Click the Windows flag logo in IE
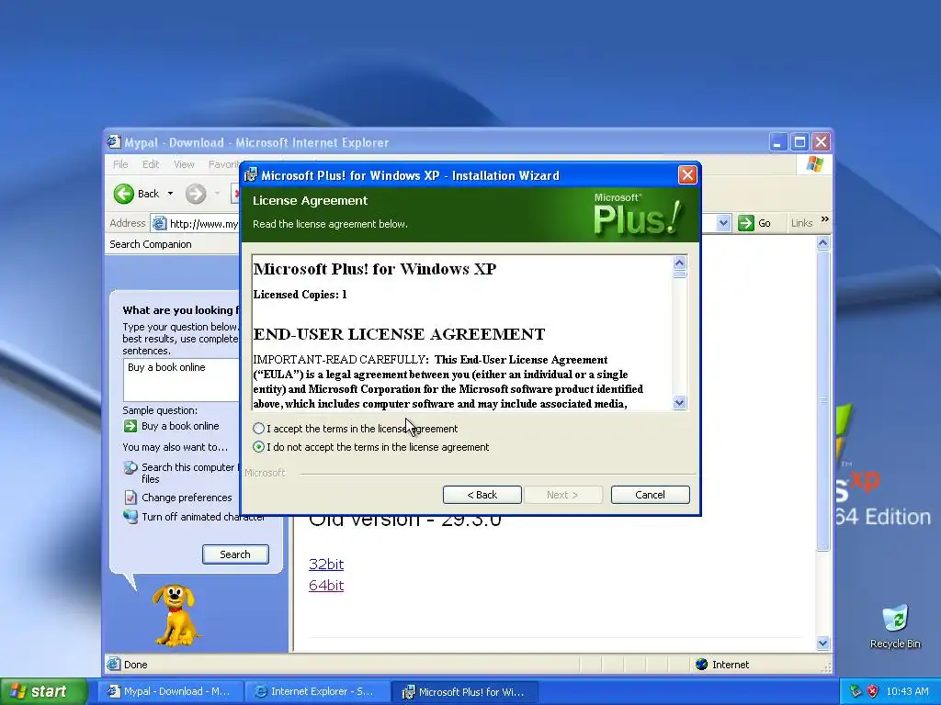The width and height of the screenshot is (941, 705). 815,163
